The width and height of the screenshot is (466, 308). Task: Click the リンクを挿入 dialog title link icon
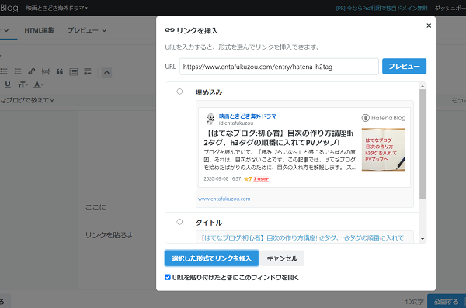pos(169,30)
